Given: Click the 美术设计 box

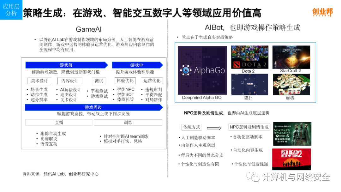Looking at the screenshot, I should 39,81.
